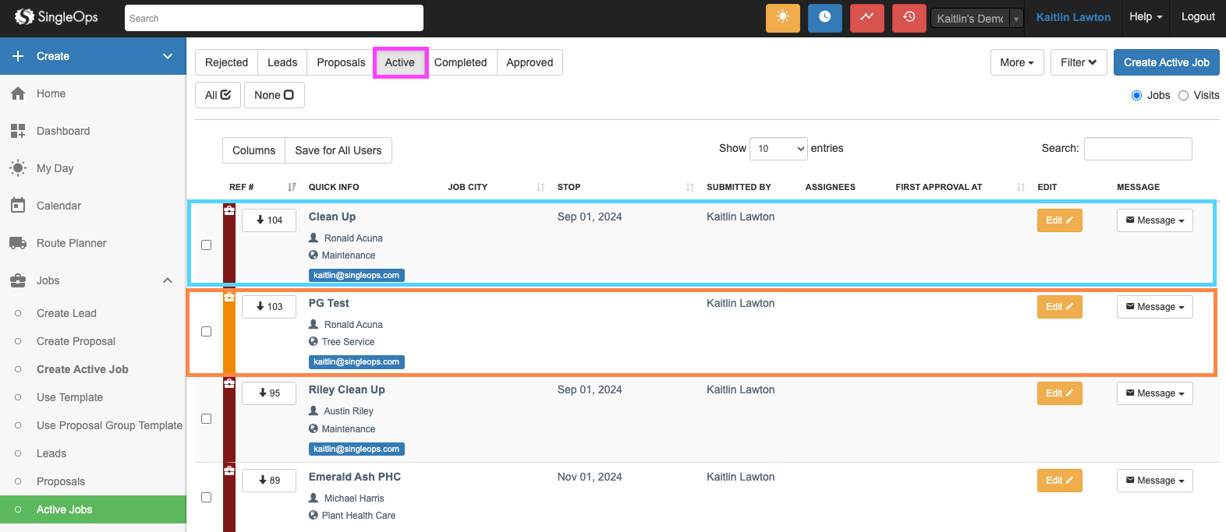Switch to the Proposals tab
This screenshot has height=532, width=1226.
(x=341, y=62)
